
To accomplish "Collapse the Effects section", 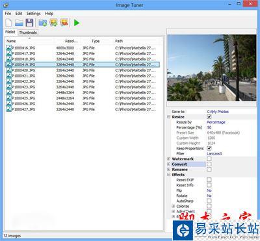I will [168, 175].
